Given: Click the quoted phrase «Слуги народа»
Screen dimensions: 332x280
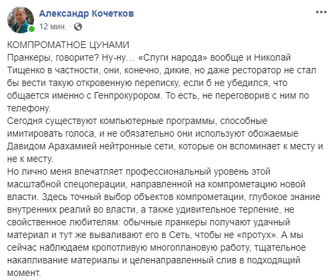Looking at the screenshot, I should 173,58.
